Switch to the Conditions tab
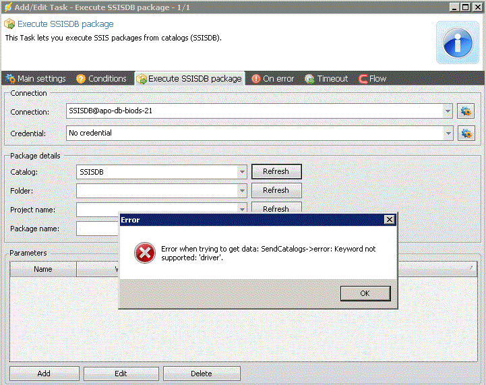The width and height of the screenshot is (486, 385). (x=101, y=79)
